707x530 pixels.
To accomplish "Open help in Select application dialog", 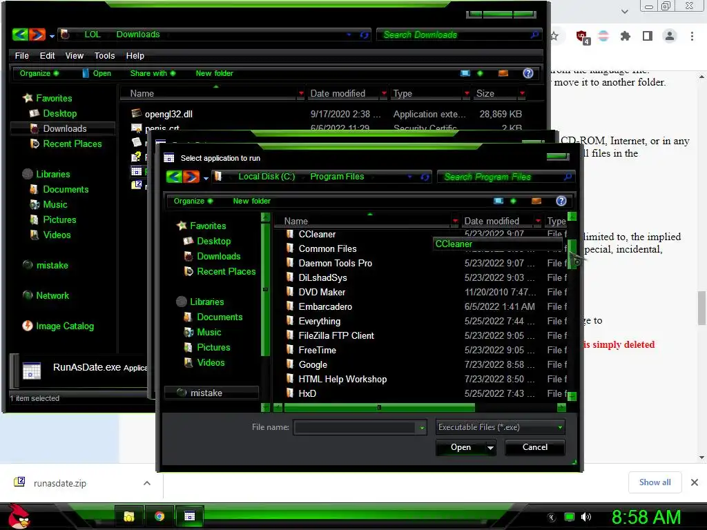I will [x=561, y=201].
